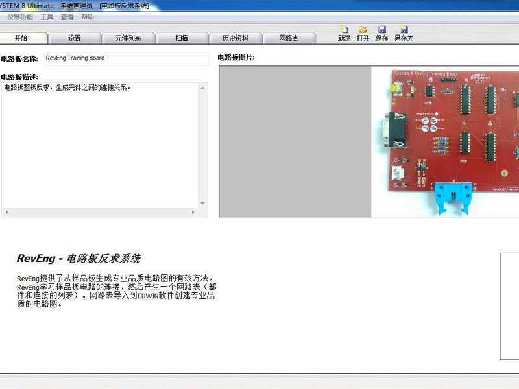Viewport: 519px width, 389px height.
Task: Click the 新建 (New) toolbar icon
Action: (344, 34)
